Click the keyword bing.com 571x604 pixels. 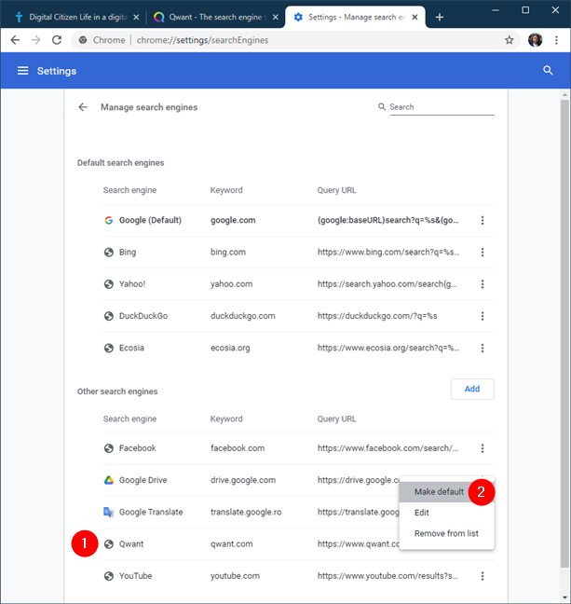[x=228, y=253]
